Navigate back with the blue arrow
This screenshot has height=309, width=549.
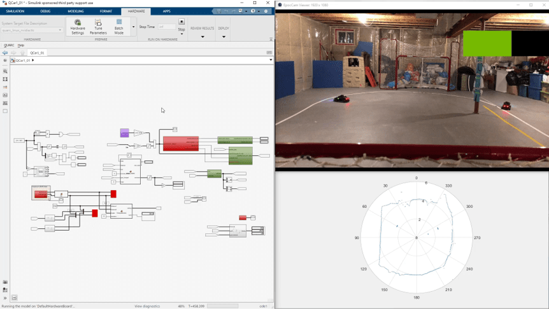[x=5, y=53]
